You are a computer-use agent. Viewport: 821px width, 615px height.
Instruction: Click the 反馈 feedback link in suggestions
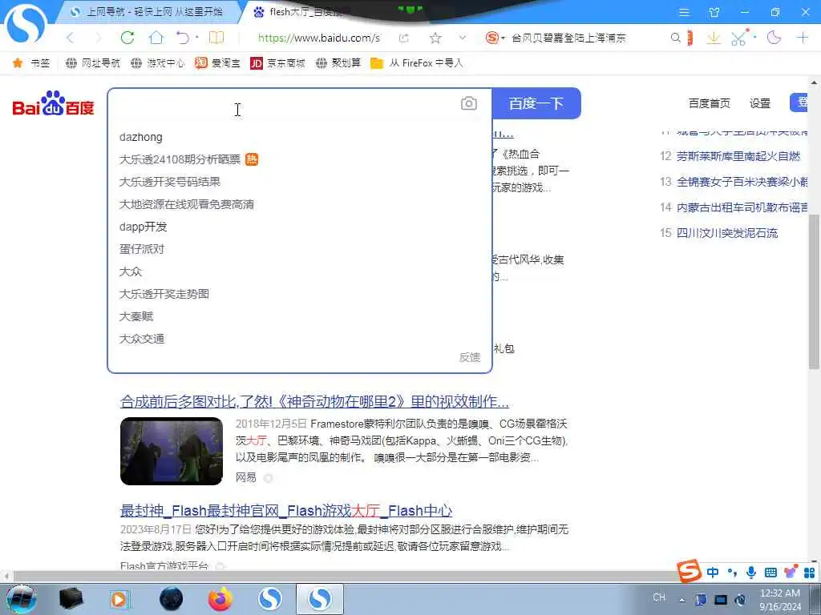pos(470,357)
